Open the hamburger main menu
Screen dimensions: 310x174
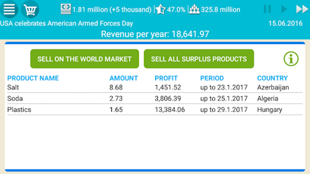(9, 9)
